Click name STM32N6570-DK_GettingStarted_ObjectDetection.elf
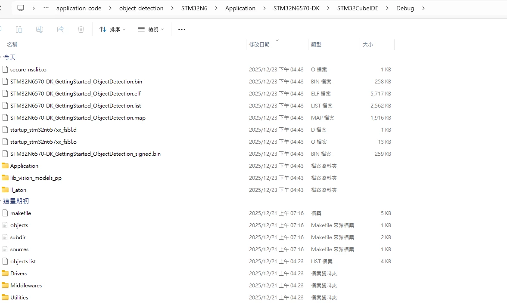 point(75,94)
